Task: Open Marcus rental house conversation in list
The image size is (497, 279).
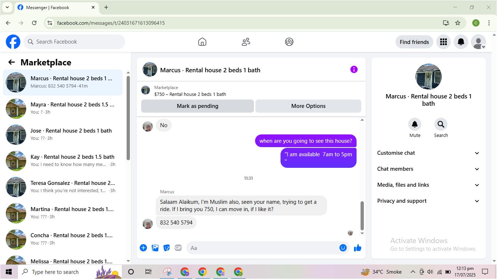Action: point(63,82)
